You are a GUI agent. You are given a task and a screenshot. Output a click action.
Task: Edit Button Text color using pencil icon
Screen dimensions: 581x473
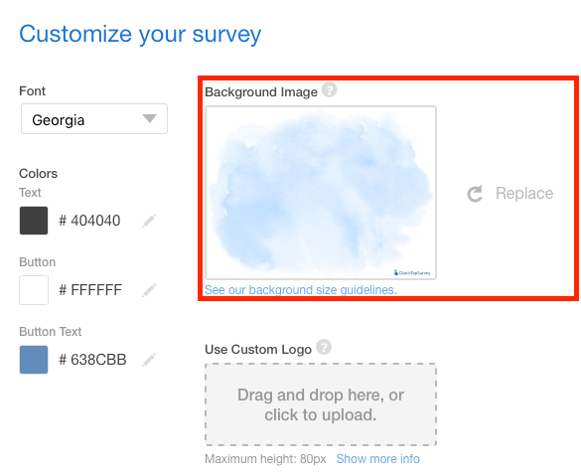(x=149, y=360)
